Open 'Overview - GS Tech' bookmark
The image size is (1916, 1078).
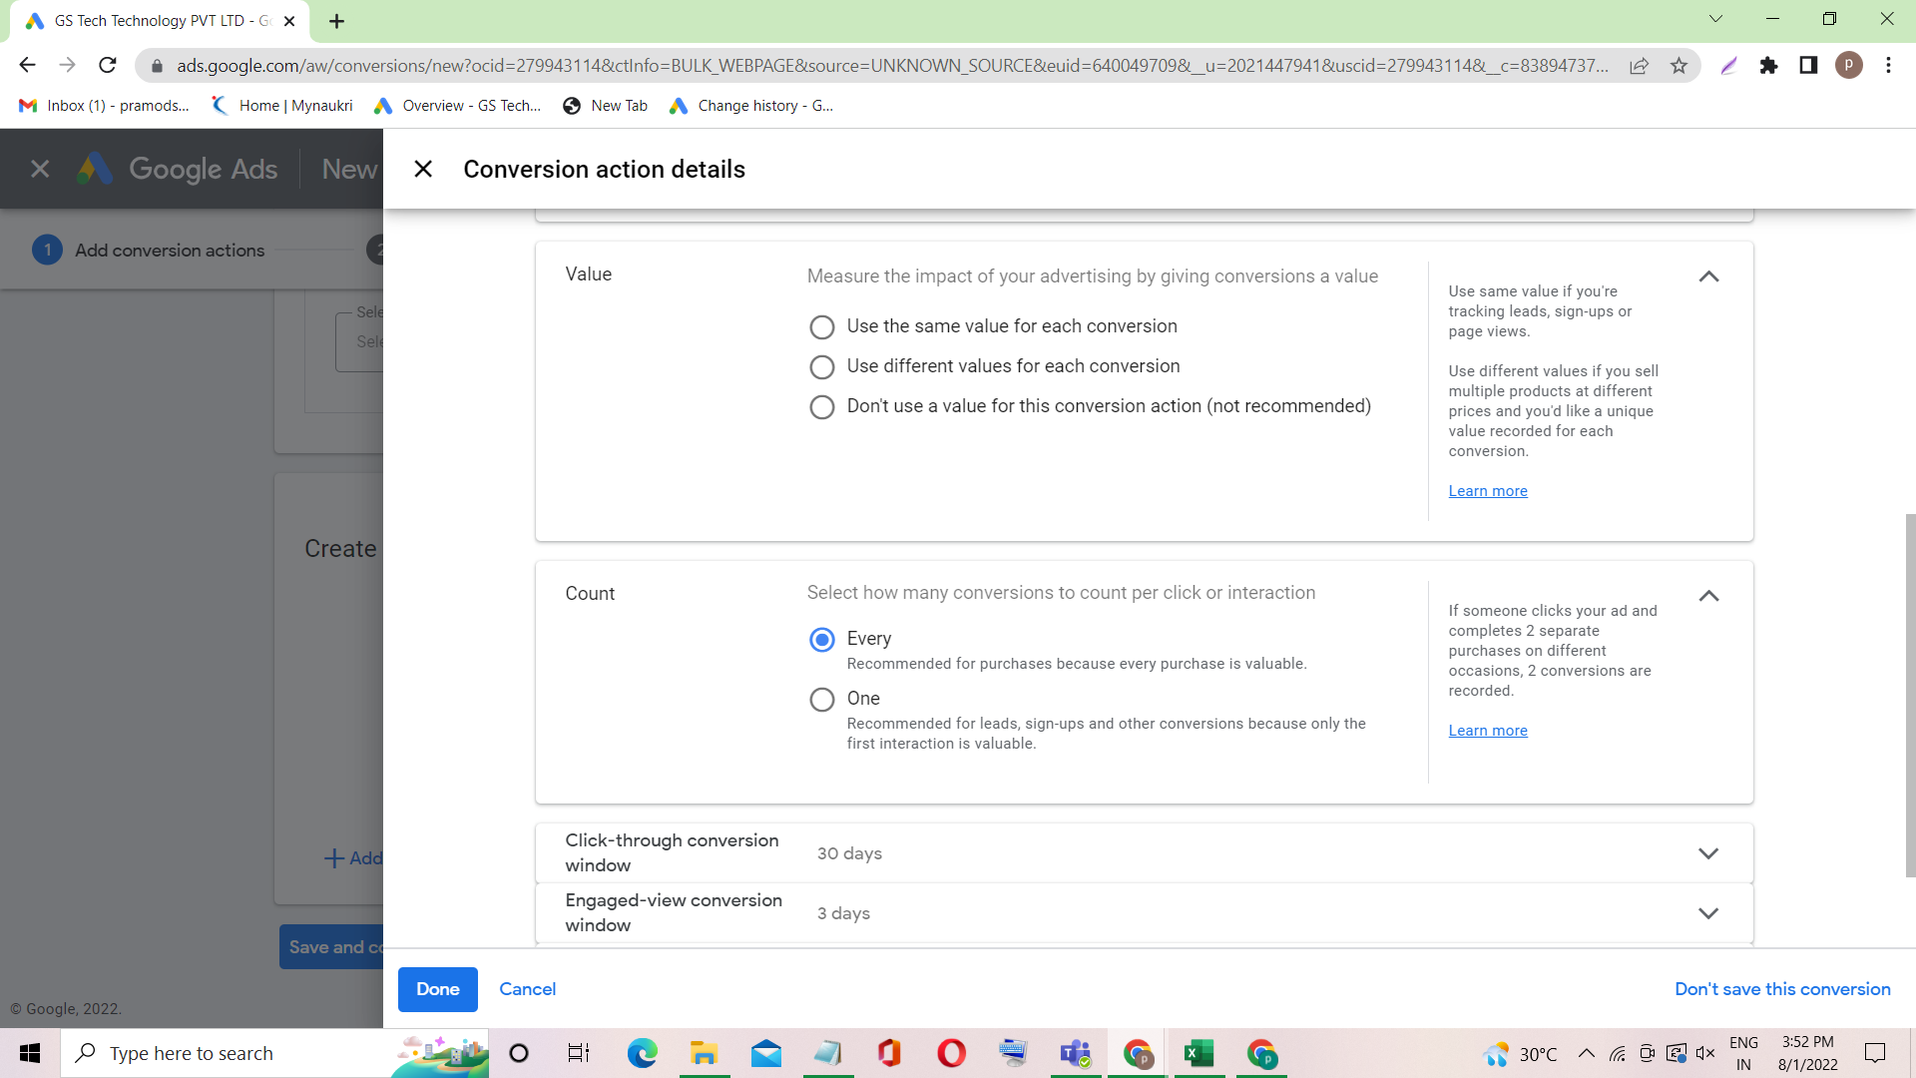pos(457,106)
